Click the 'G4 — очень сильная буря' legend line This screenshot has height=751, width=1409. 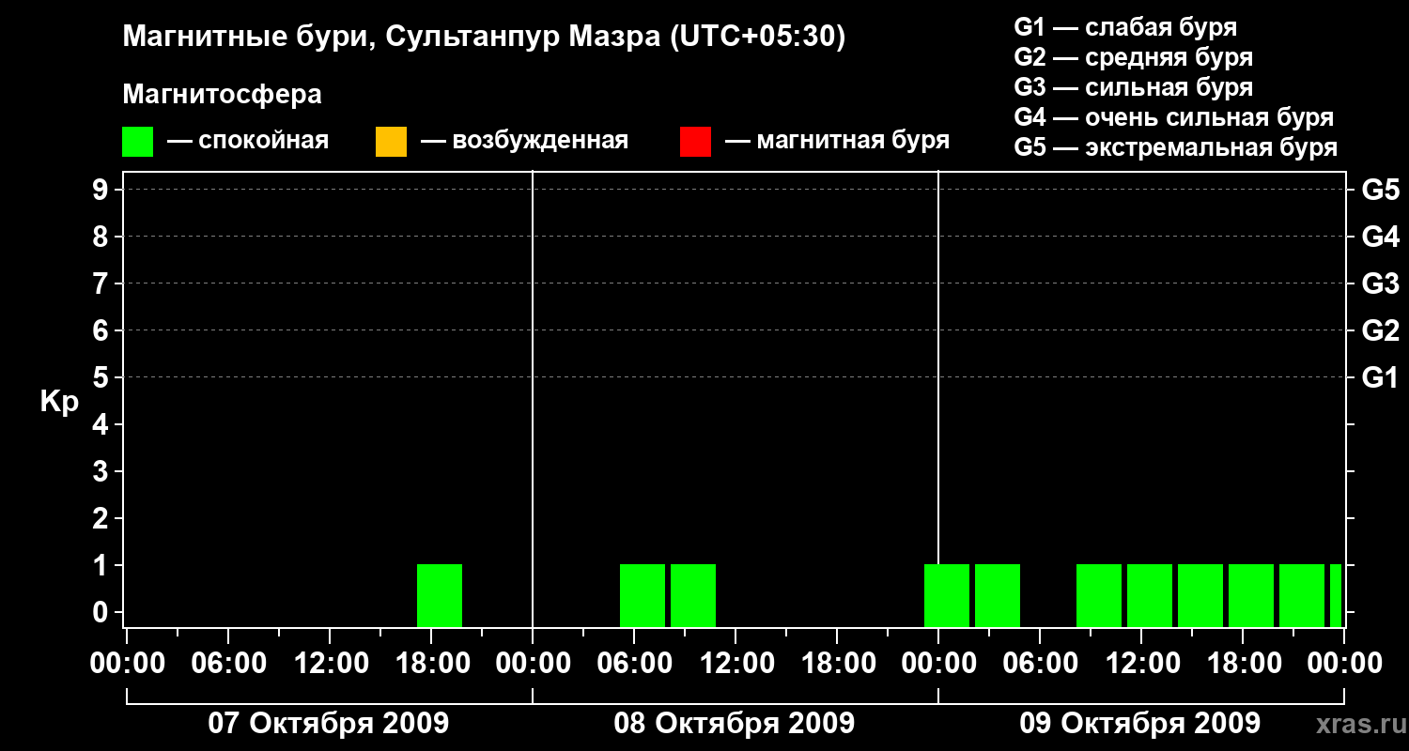[x=1173, y=117]
